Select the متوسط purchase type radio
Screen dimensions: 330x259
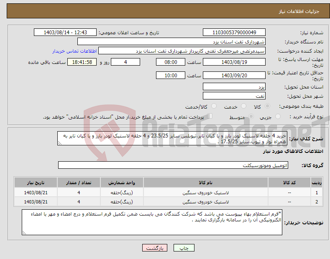coord(251,116)
